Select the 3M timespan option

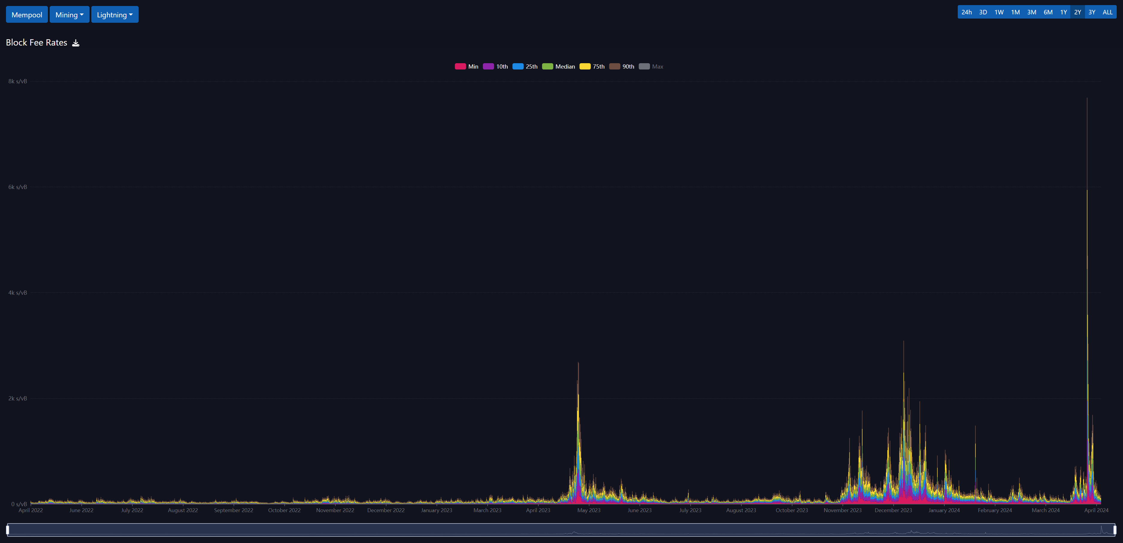[x=1031, y=12]
